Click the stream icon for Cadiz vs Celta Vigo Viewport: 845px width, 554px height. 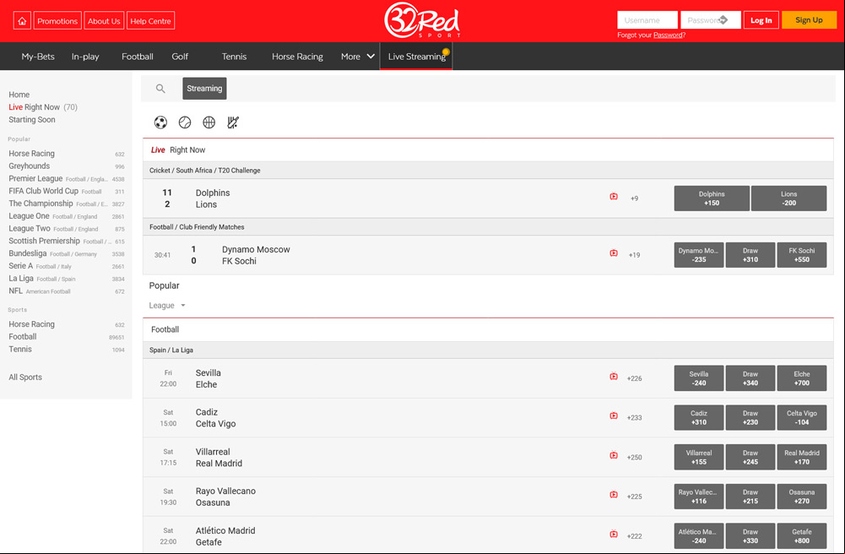614,416
